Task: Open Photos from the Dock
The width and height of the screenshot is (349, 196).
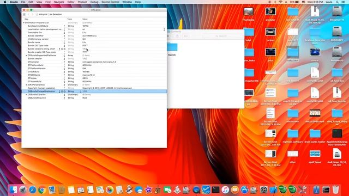Action: pyautogui.click(x=110, y=190)
